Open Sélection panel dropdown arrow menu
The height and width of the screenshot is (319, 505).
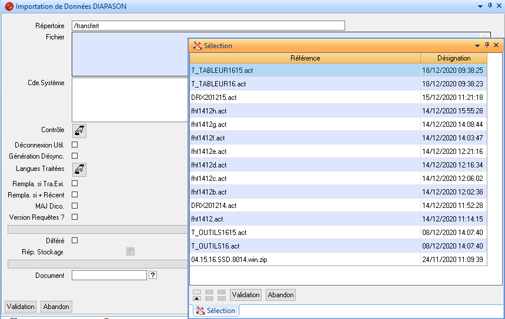(x=477, y=45)
